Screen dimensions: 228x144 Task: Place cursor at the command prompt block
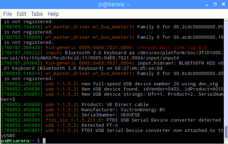[44, 141]
